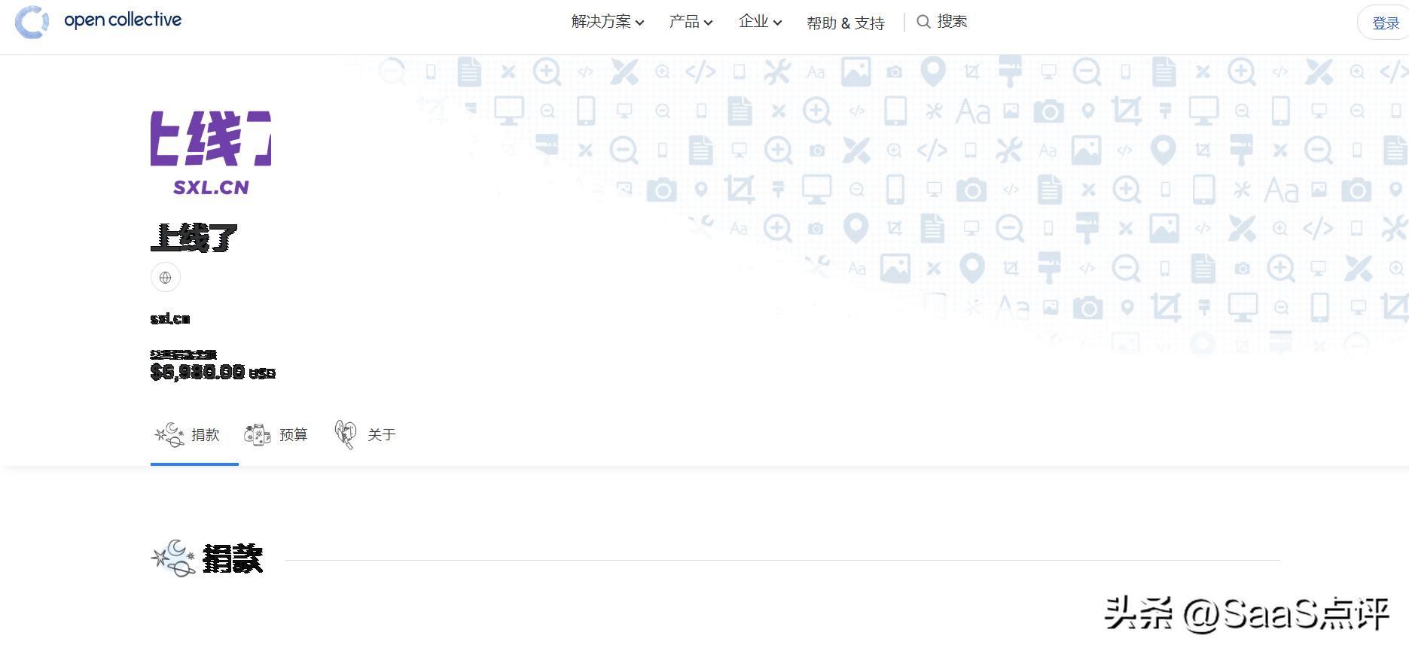The width and height of the screenshot is (1409, 651).
Task: Click the 登录 login button
Action: 1384,23
